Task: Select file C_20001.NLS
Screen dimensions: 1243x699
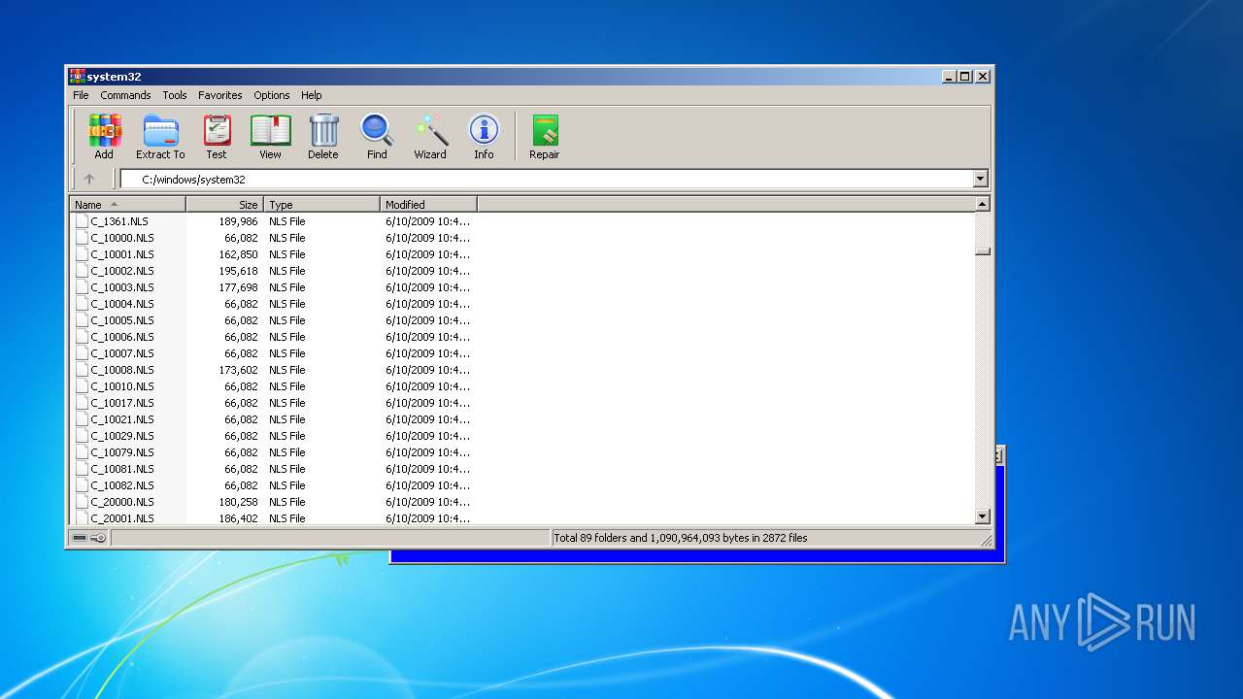Action: click(121, 518)
